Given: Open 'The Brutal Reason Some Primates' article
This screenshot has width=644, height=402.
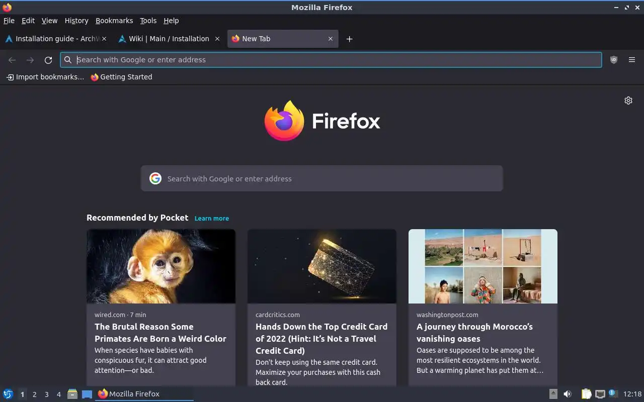Looking at the screenshot, I should [160, 333].
